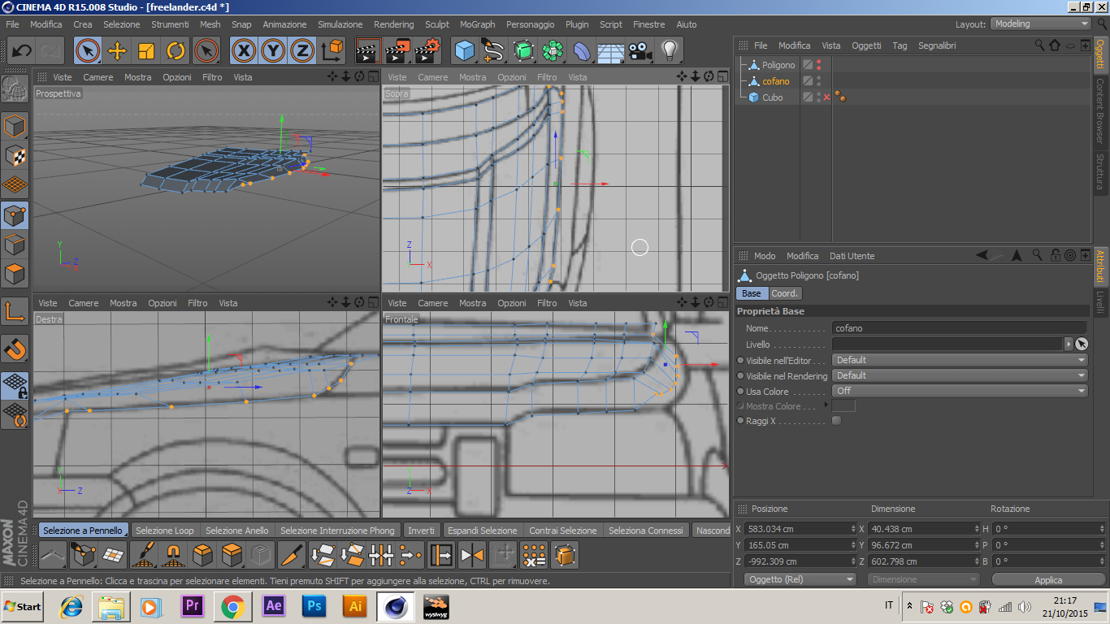Select the Knife tool icon
This screenshot has width=1110, height=624.
pos(291,555)
